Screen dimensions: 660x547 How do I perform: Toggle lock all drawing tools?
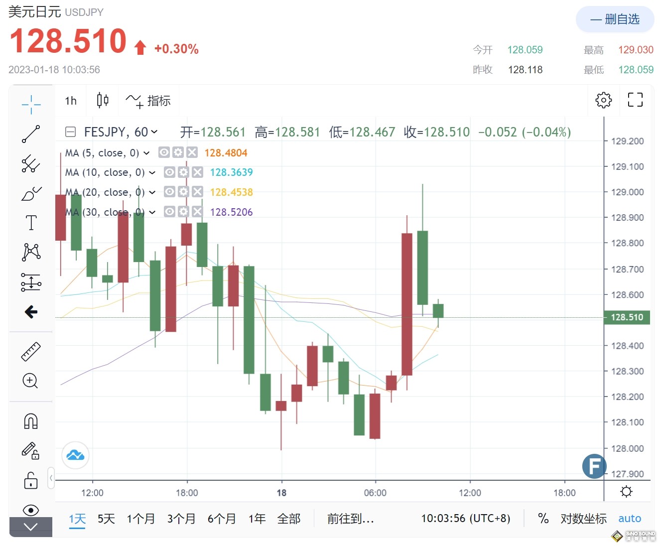point(31,481)
